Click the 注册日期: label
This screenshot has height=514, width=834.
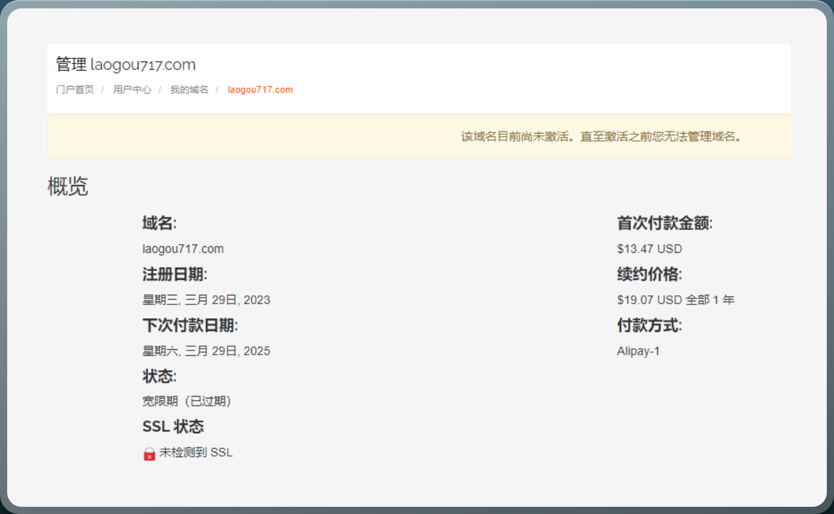pyautogui.click(x=175, y=274)
